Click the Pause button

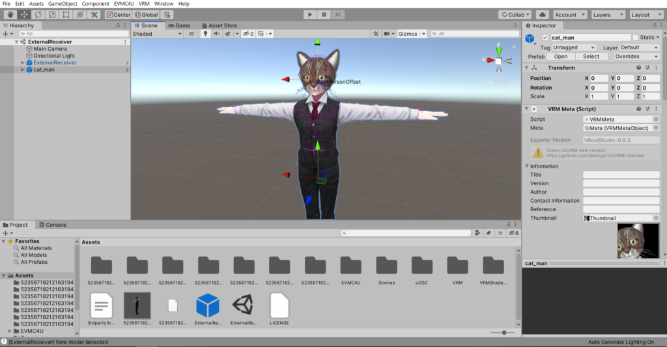[x=324, y=14]
